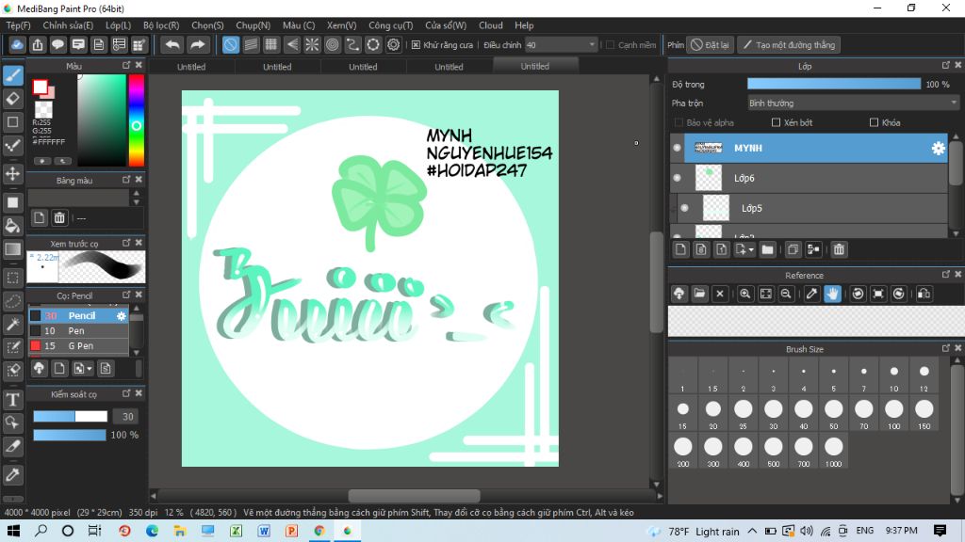Hide the Lớp6 layer
The height and width of the screenshot is (542, 965).
(x=677, y=178)
